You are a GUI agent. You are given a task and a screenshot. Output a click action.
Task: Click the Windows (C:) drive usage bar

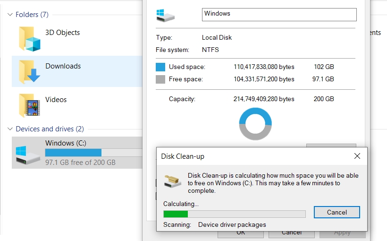[x=94, y=153]
